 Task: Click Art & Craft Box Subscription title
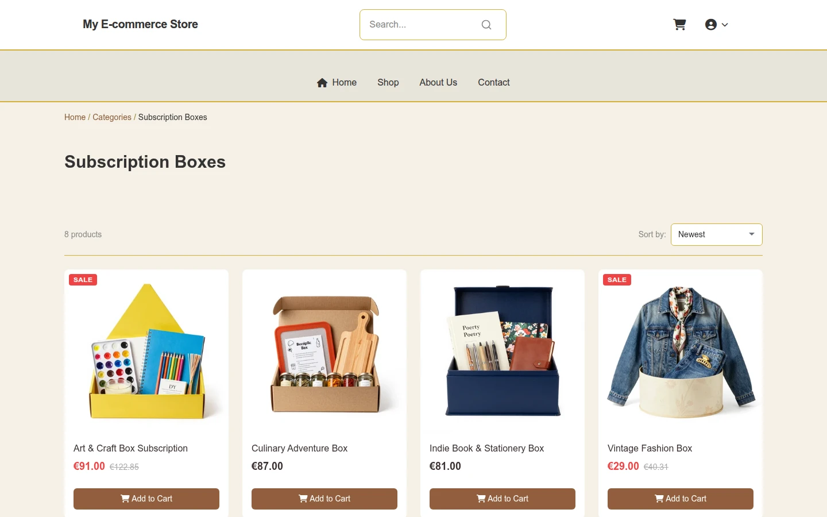coord(130,448)
